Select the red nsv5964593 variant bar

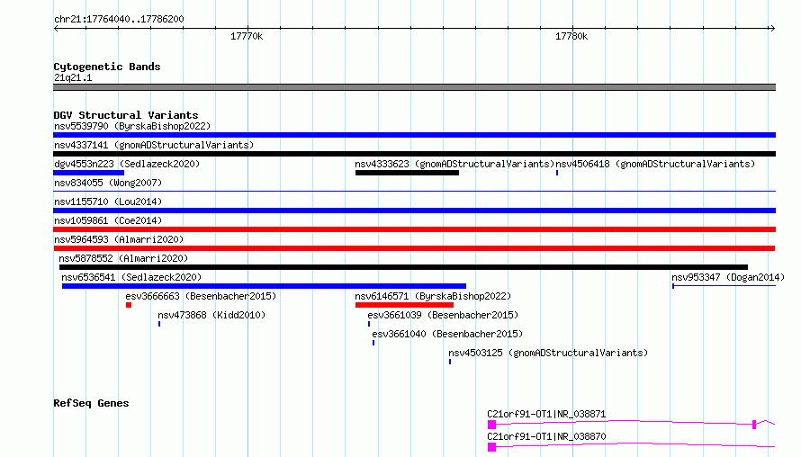tap(414, 248)
